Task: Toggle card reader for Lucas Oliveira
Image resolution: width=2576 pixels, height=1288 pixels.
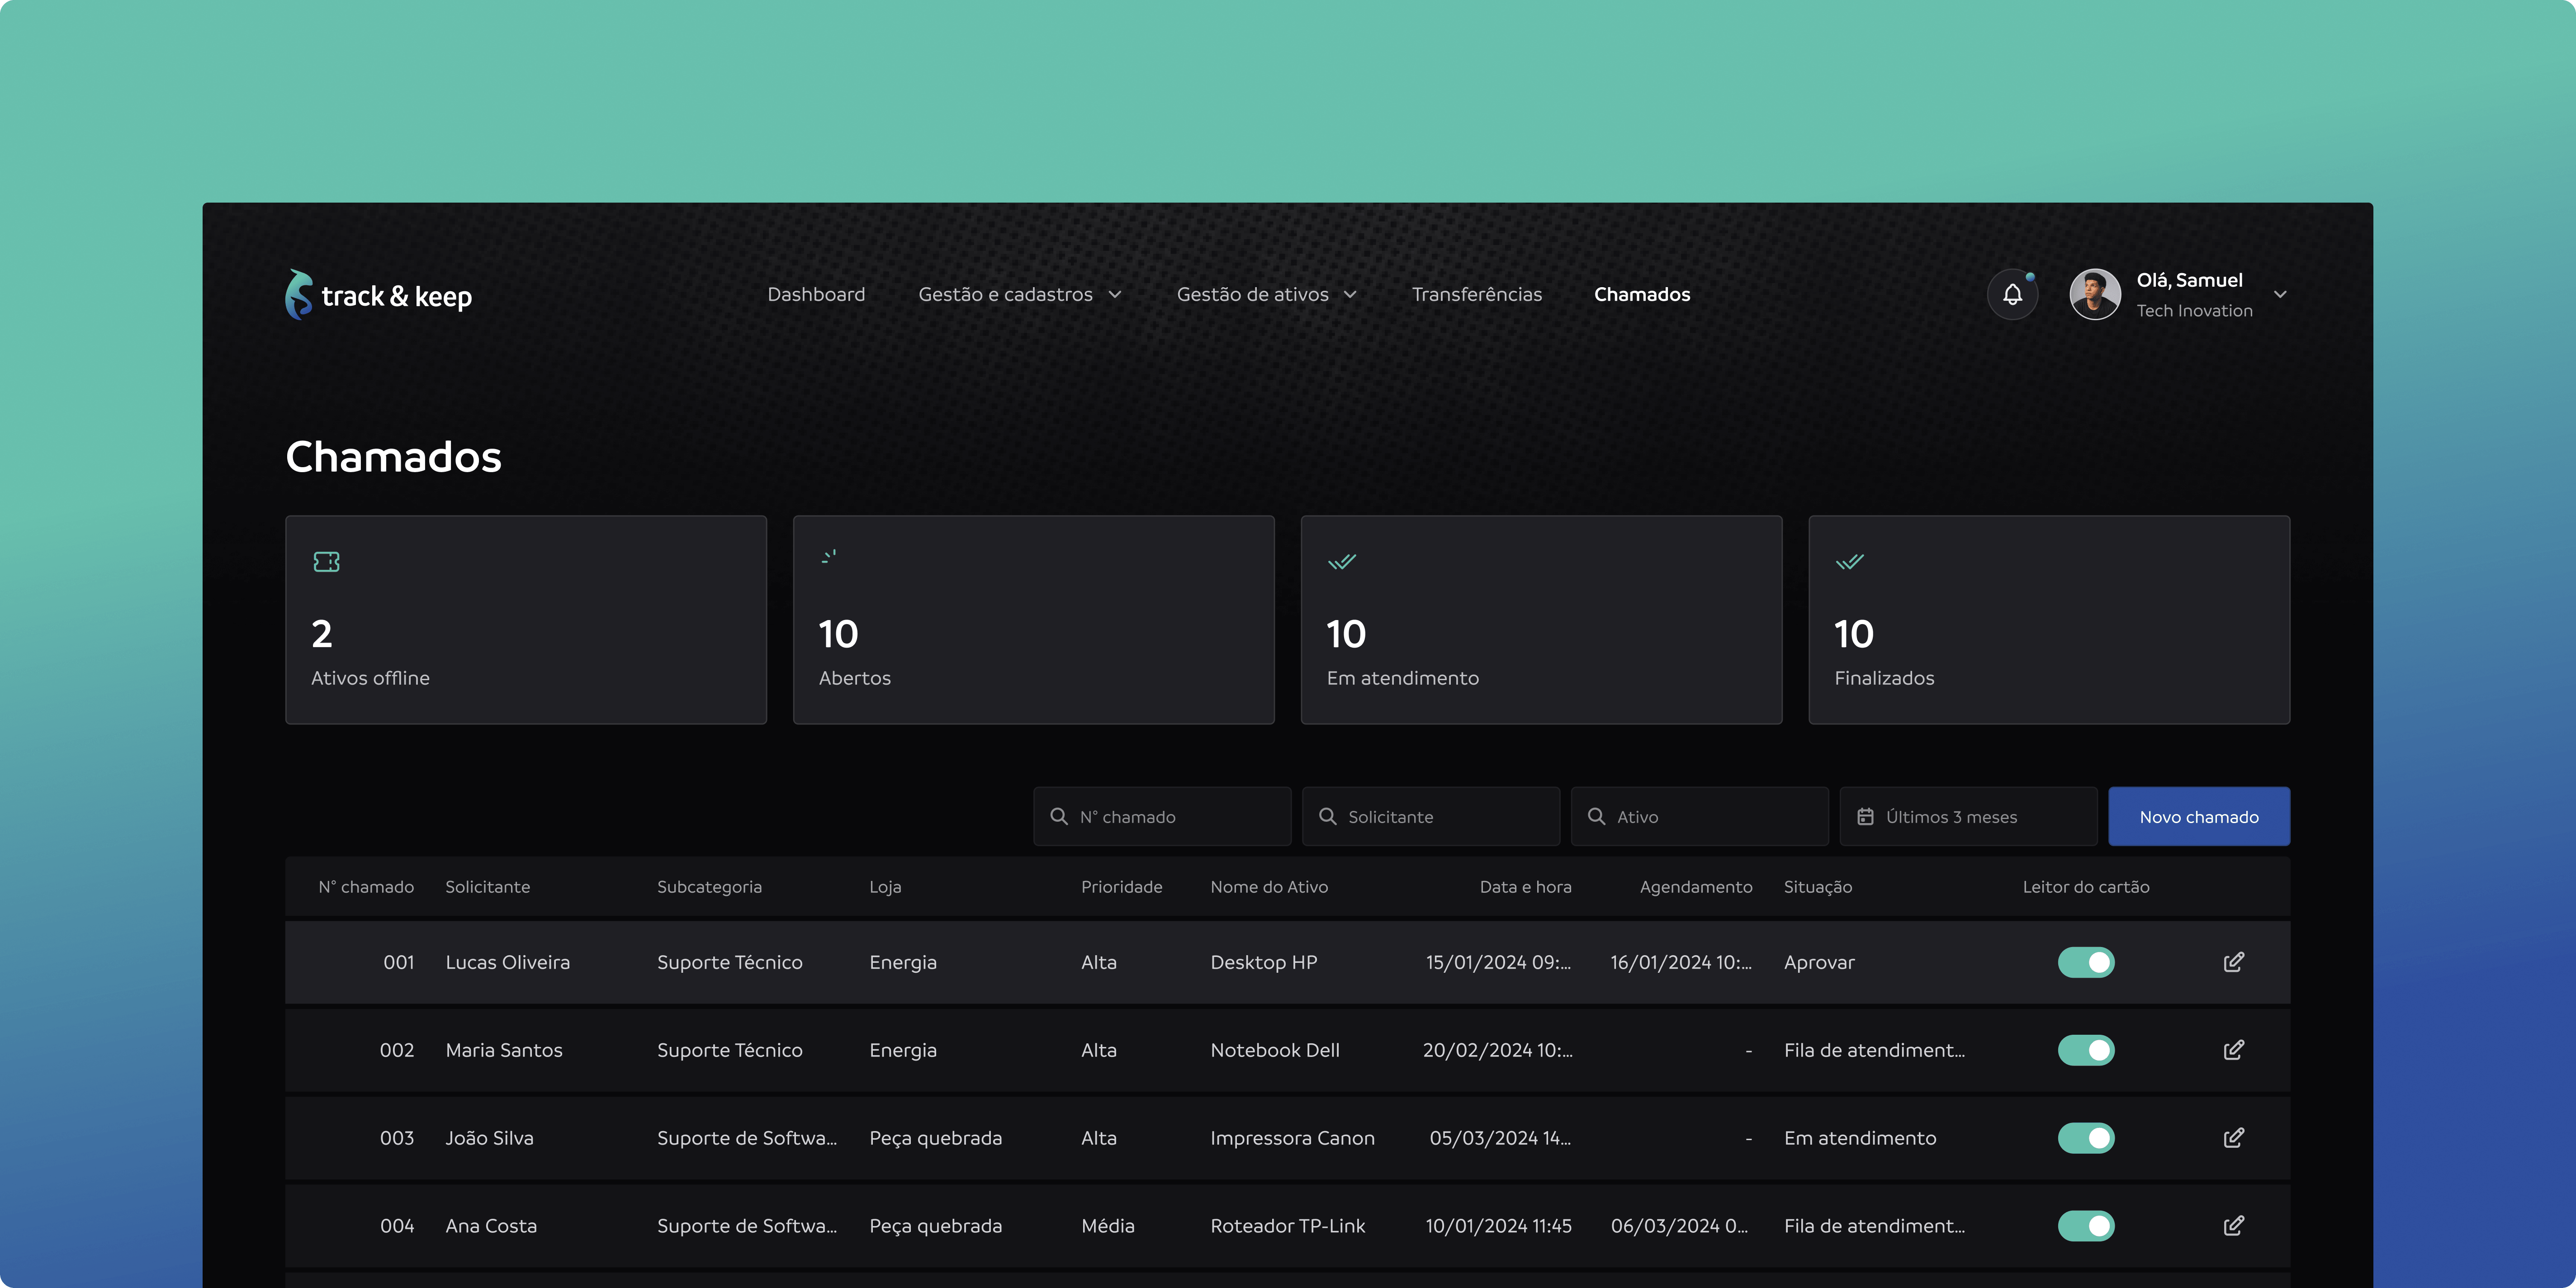Action: coord(2086,962)
